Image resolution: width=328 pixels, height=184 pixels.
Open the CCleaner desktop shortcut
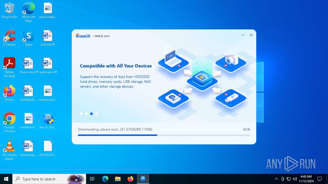[9, 38]
